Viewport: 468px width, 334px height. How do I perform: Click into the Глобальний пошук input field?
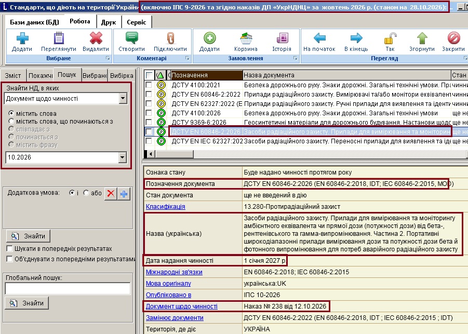point(68,289)
